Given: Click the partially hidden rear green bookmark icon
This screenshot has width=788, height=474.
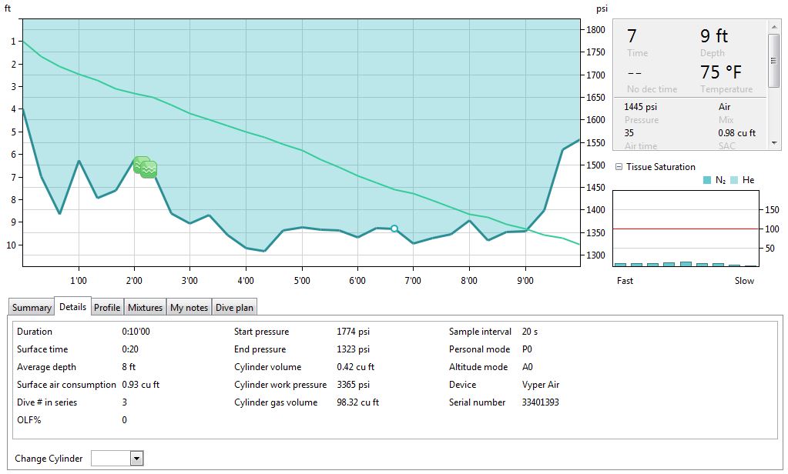Looking at the screenshot, I should (x=139, y=162).
